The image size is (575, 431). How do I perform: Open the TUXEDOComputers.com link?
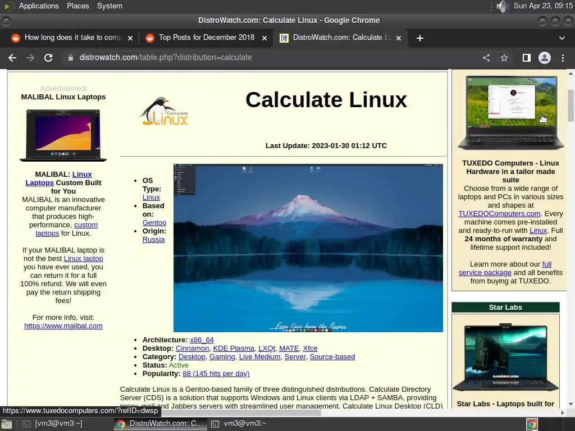coord(499,214)
